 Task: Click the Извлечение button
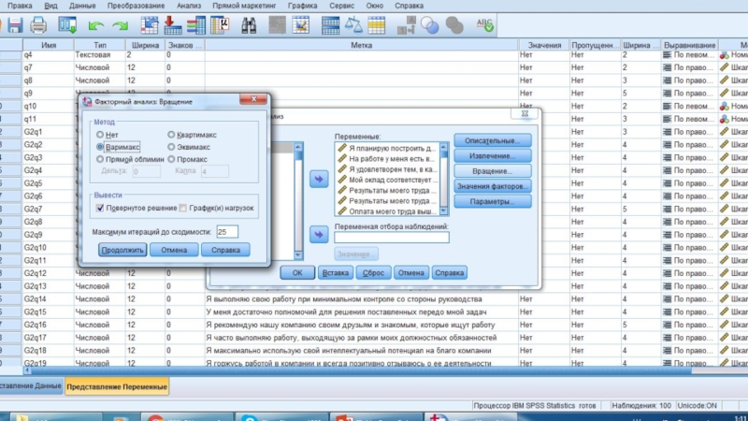(492, 155)
